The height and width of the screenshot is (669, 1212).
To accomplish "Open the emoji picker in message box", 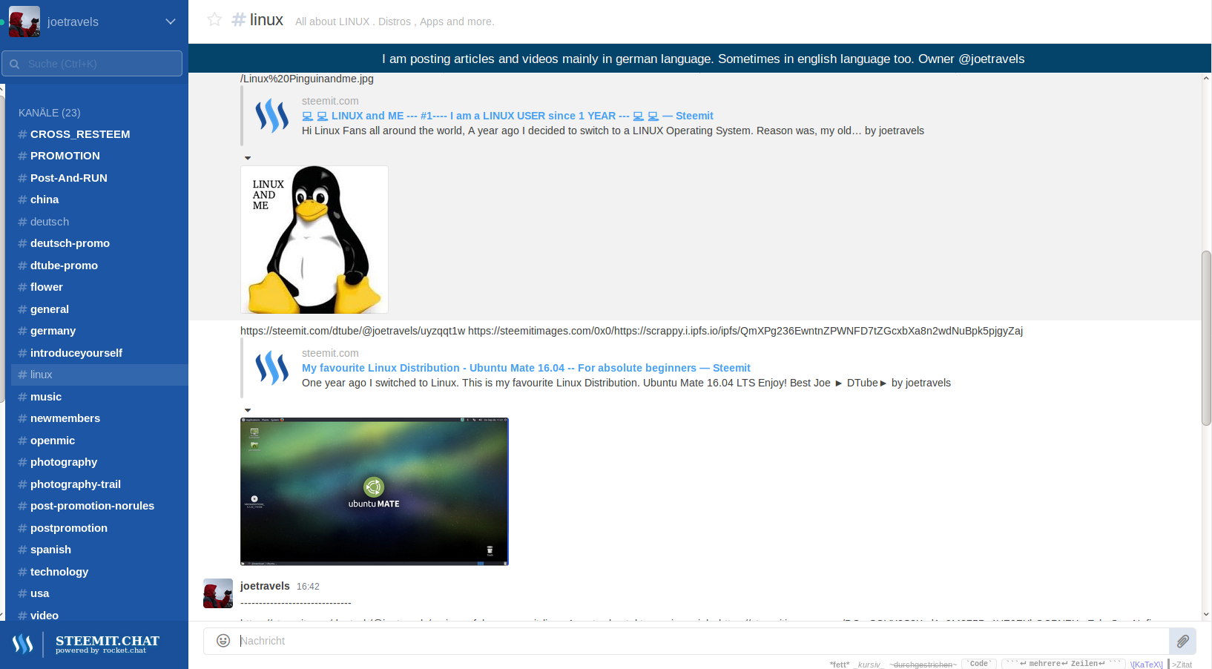I will point(223,641).
